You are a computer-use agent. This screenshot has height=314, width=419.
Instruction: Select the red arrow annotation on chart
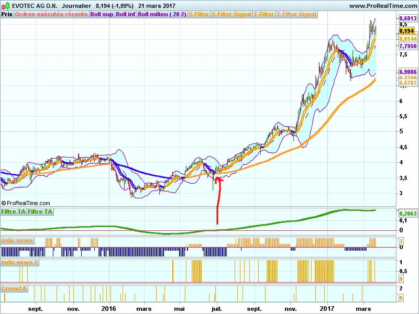click(x=218, y=201)
